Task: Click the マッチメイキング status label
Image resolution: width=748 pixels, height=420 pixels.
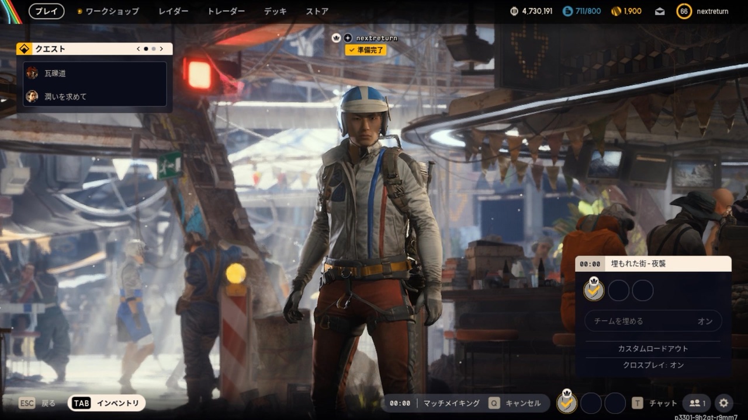Action: (452, 403)
